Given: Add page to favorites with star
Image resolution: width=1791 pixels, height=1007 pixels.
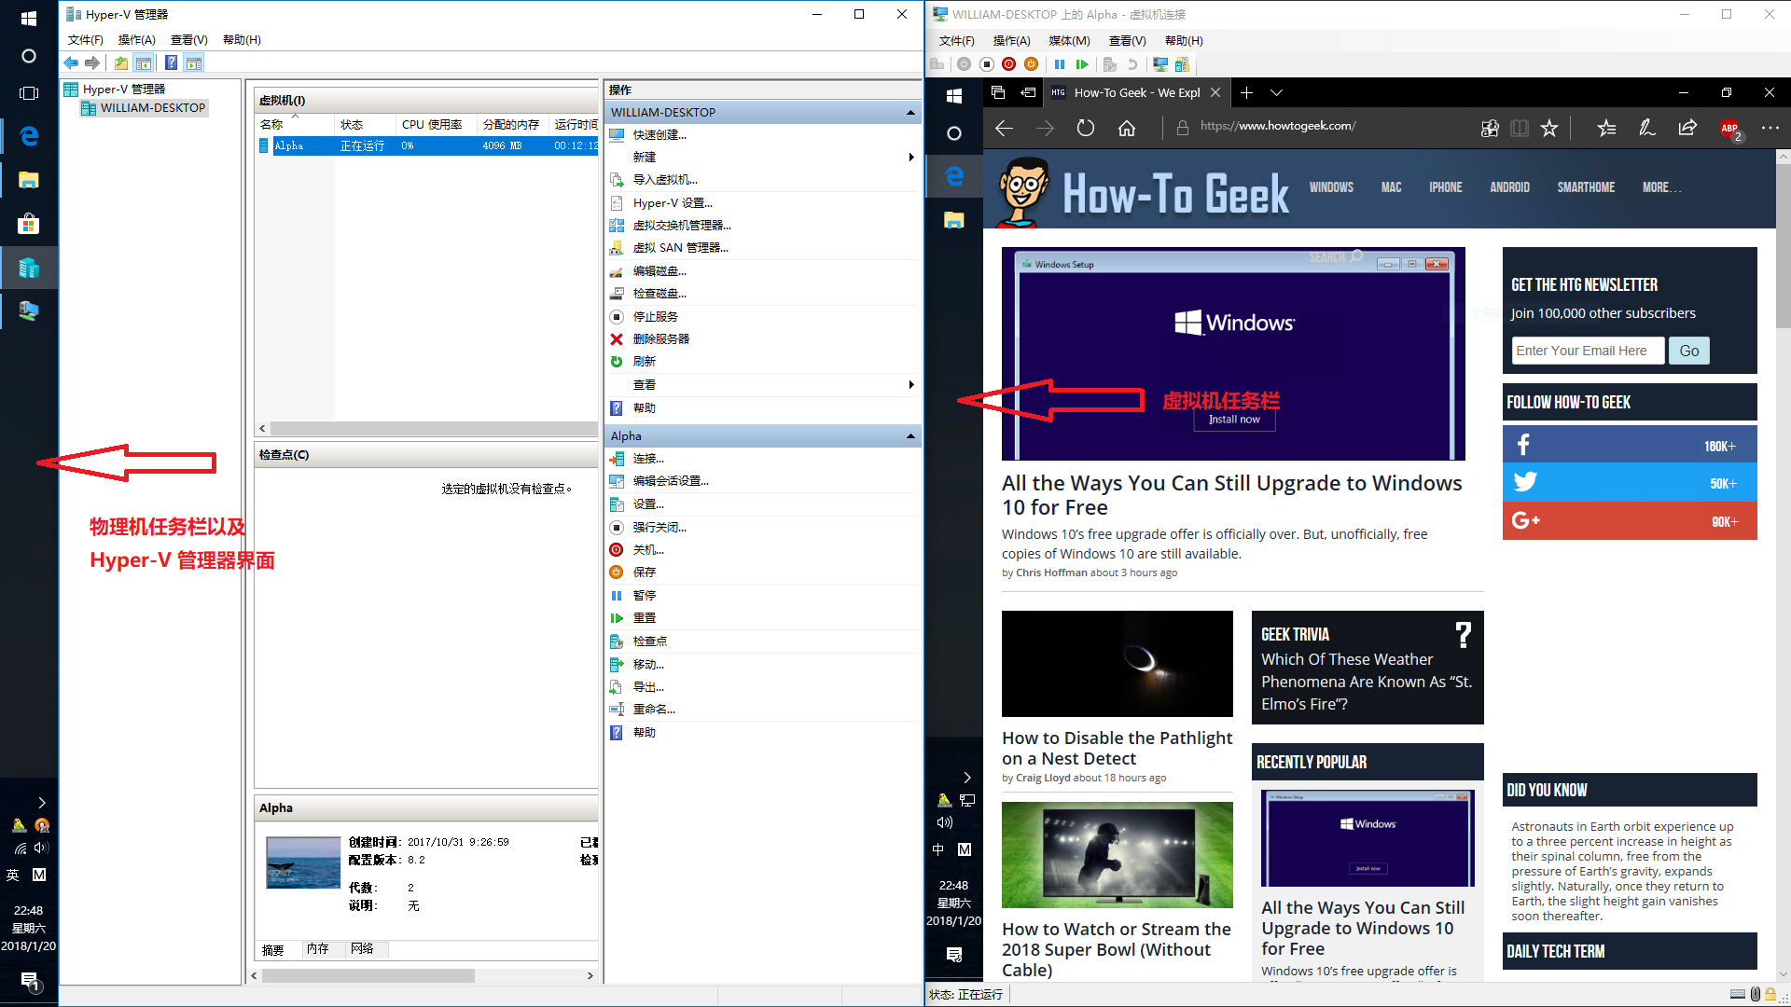Looking at the screenshot, I should 1549,128.
